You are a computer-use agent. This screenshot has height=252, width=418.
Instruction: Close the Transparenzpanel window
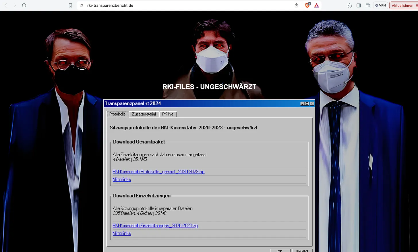pyautogui.click(x=312, y=104)
